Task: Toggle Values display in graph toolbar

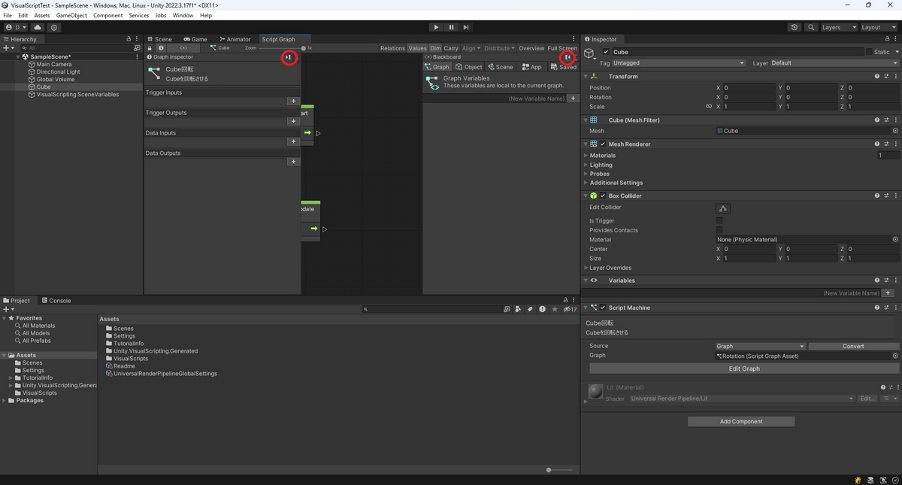Action: 417,48
